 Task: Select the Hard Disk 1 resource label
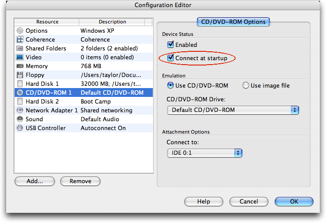pos(42,84)
